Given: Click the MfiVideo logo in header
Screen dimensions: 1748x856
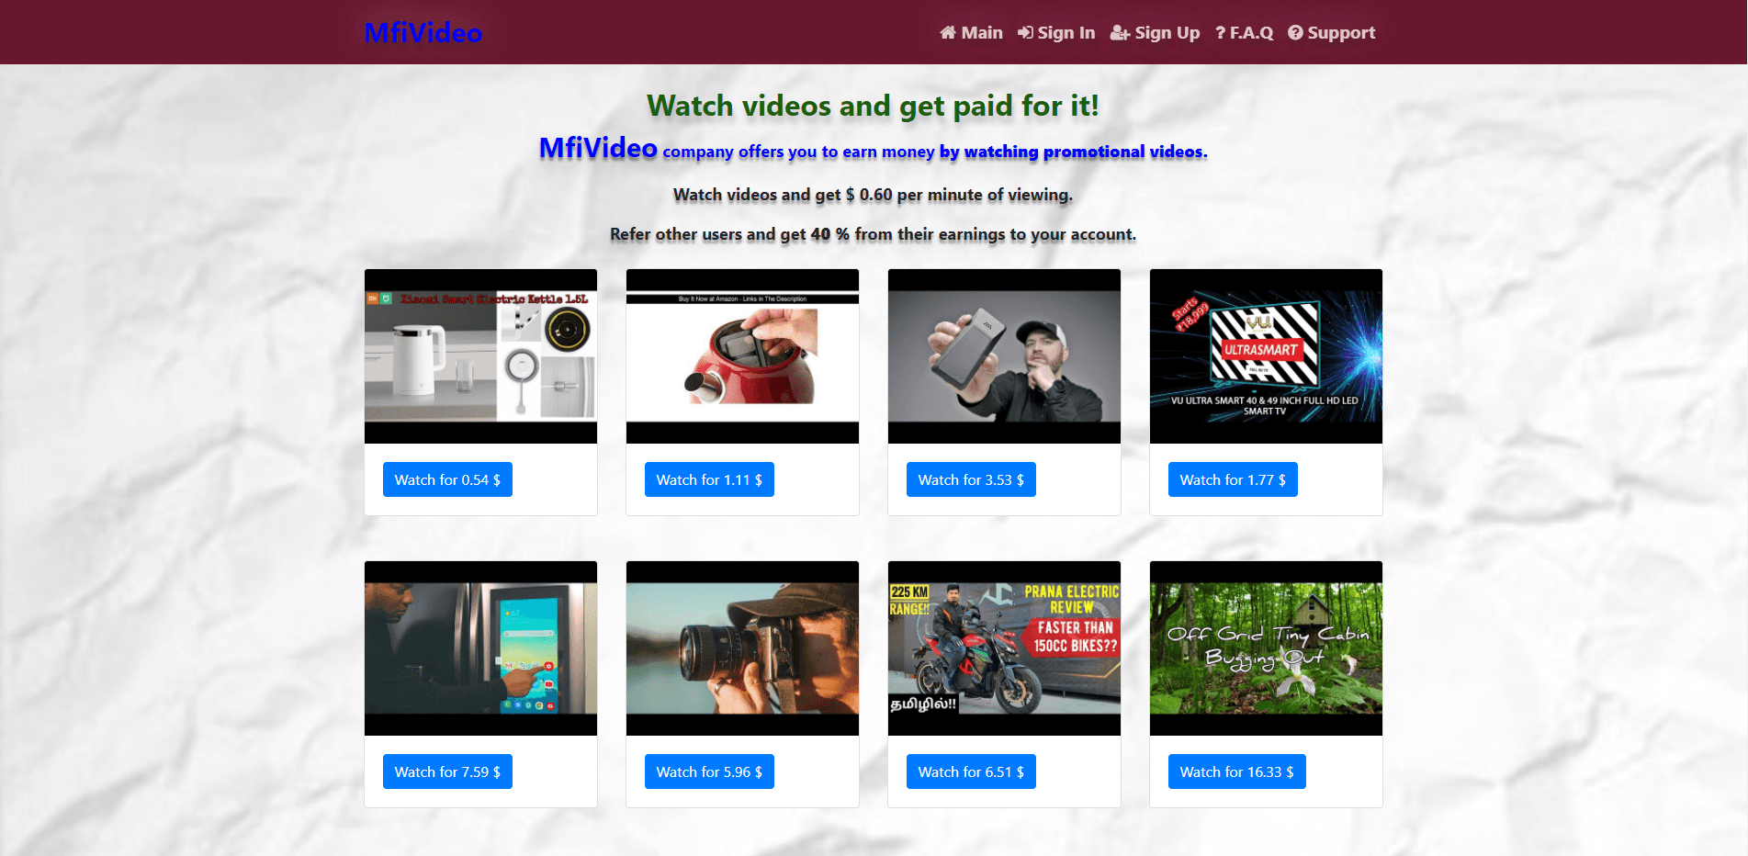Looking at the screenshot, I should pos(423,33).
